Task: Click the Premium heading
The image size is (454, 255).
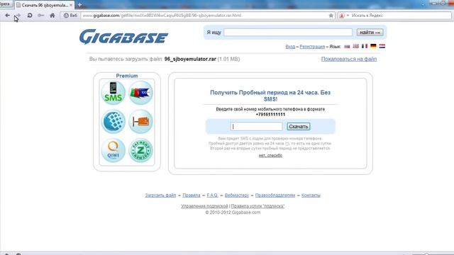Action: pos(127,76)
